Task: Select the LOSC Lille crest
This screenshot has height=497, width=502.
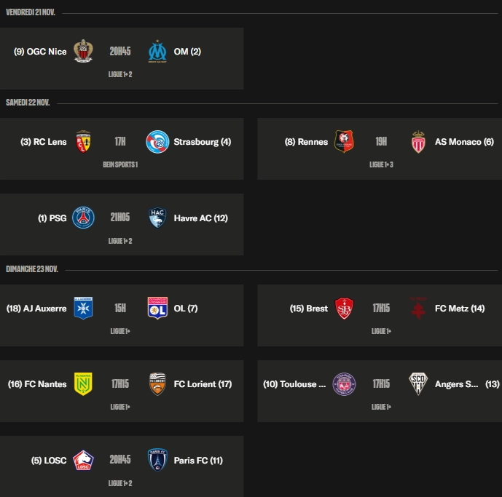Action: pos(83,460)
